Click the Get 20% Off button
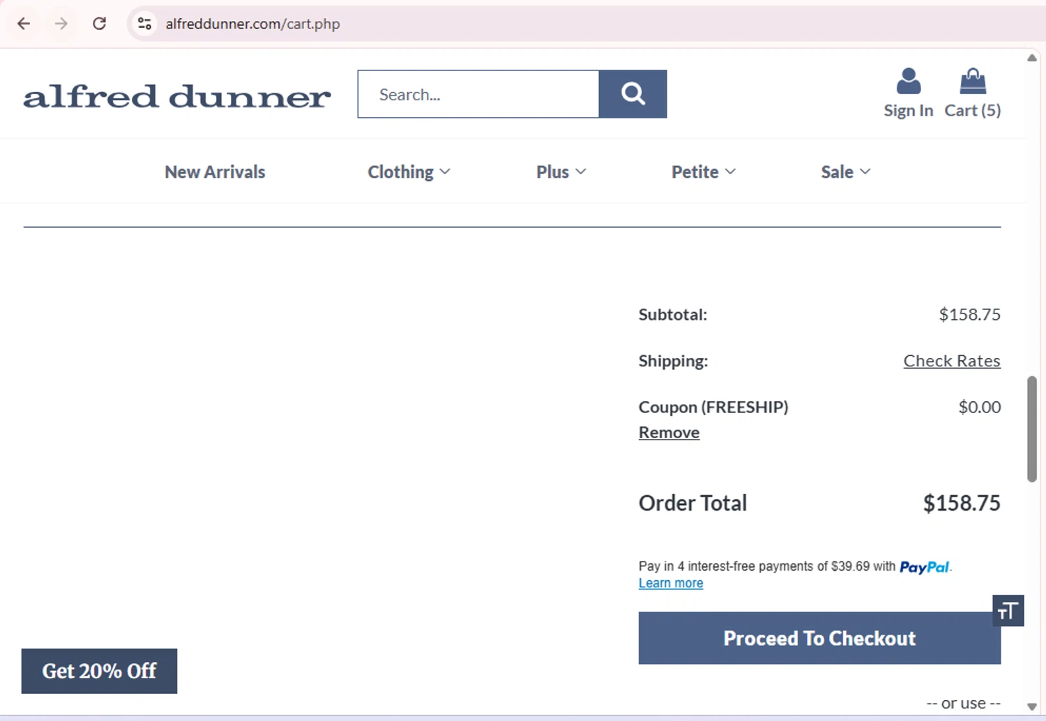 [x=99, y=671]
